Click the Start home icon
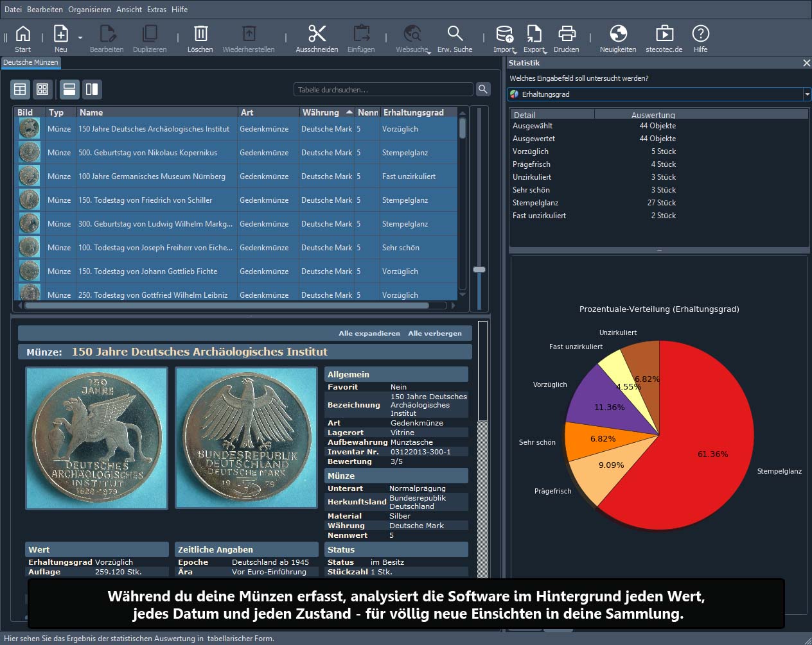812x645 pixels. click(22, 39)
